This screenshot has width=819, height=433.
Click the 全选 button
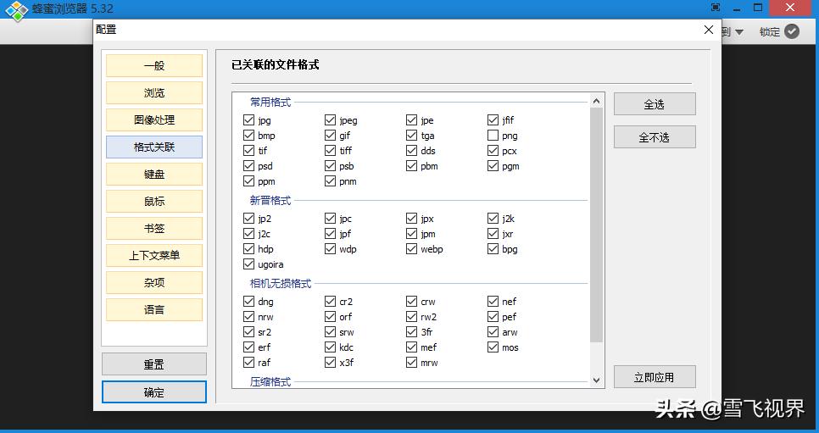coord(655,104)
